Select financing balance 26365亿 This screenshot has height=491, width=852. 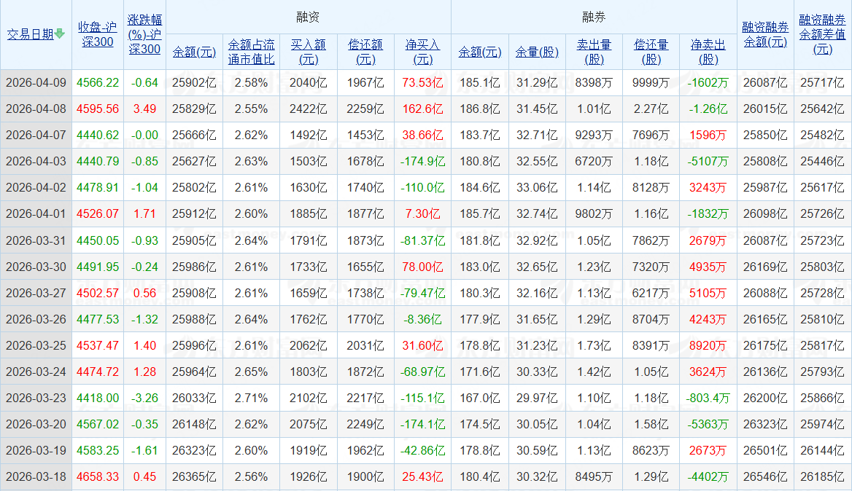pos(194,477)
